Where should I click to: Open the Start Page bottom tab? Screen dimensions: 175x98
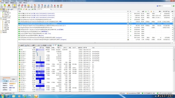[x=21, y=45]
